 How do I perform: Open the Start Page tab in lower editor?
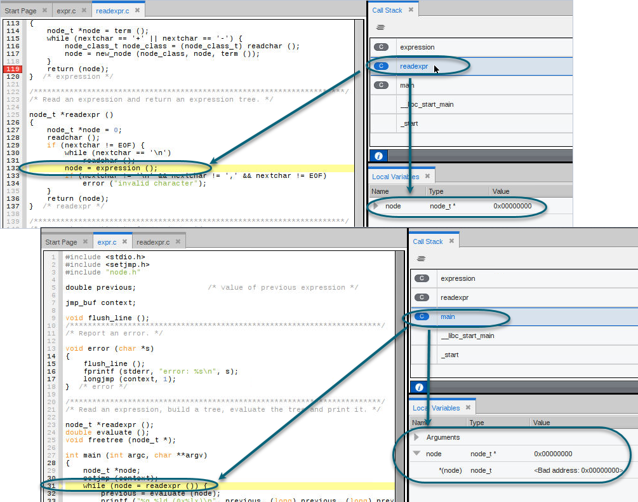(61, 242)
